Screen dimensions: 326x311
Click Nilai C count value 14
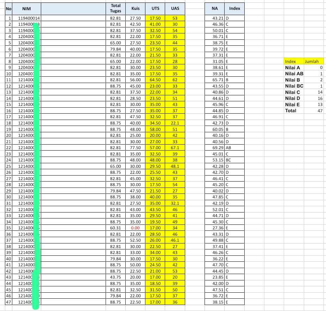pos(320,92)
